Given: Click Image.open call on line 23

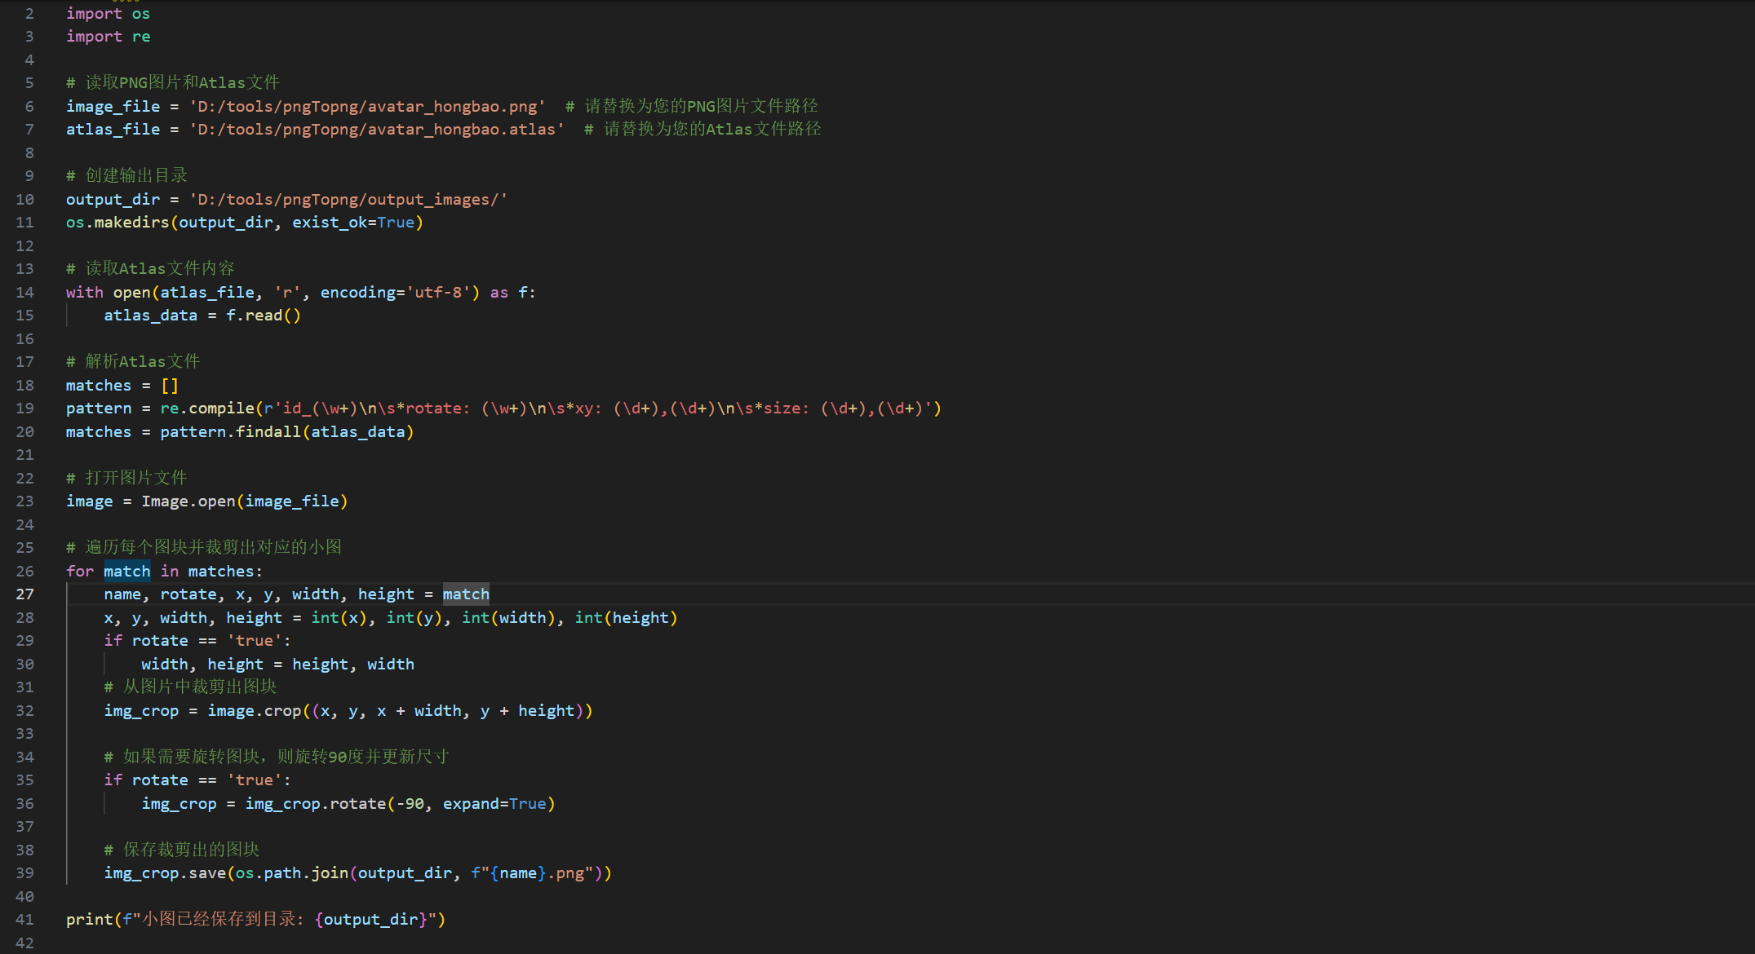Looking at the screenshot, I should 188,501.
